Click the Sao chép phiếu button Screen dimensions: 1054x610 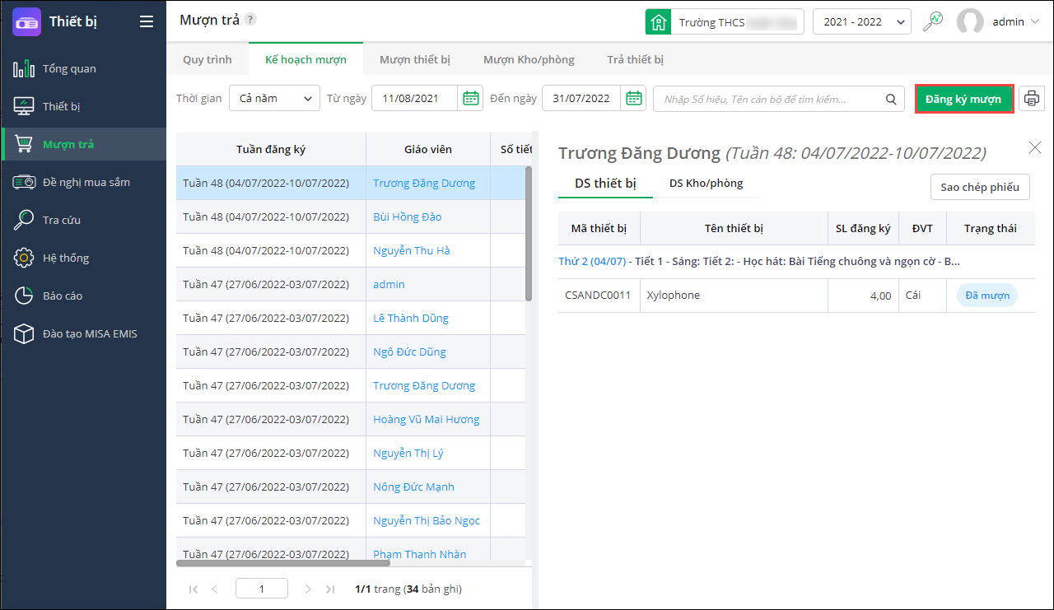(980, 187)
